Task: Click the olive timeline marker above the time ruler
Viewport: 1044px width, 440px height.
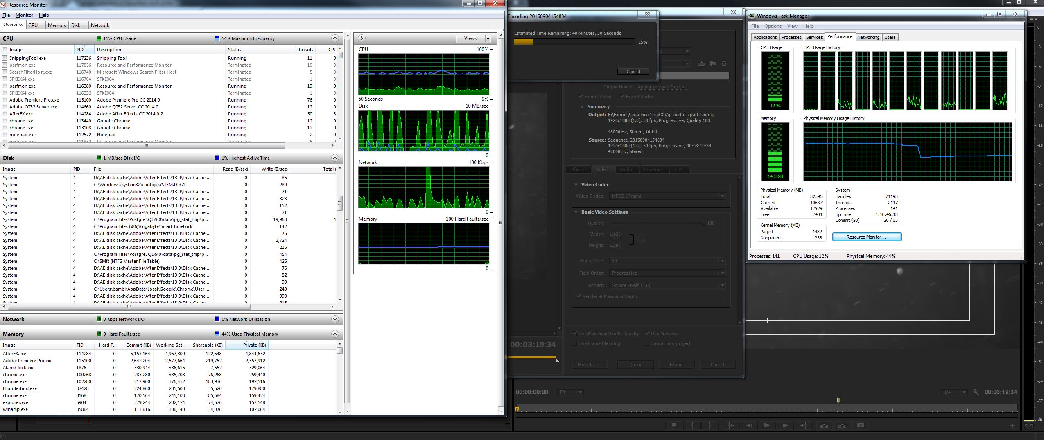Action: pyautogui.click(x=838, y=400)
